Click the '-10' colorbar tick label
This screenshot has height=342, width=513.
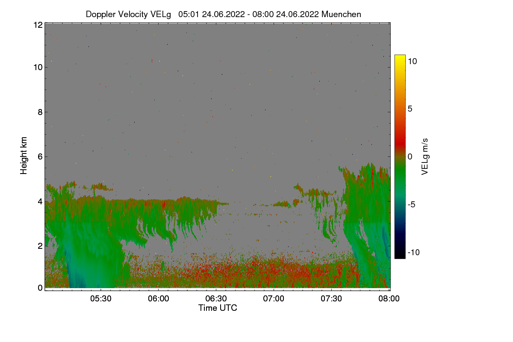click(413, 252)
